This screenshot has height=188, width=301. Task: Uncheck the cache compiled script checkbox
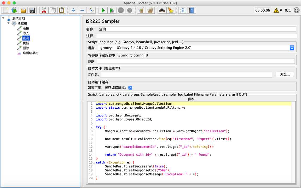(x=130, y=88)
